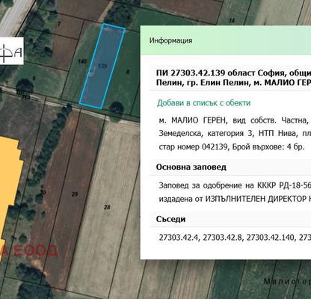Image resolution: width=311 pixels, height=299 pixels.
Task: Click the title 'ПИ 27303.42.139'
Action: point(191,73)
